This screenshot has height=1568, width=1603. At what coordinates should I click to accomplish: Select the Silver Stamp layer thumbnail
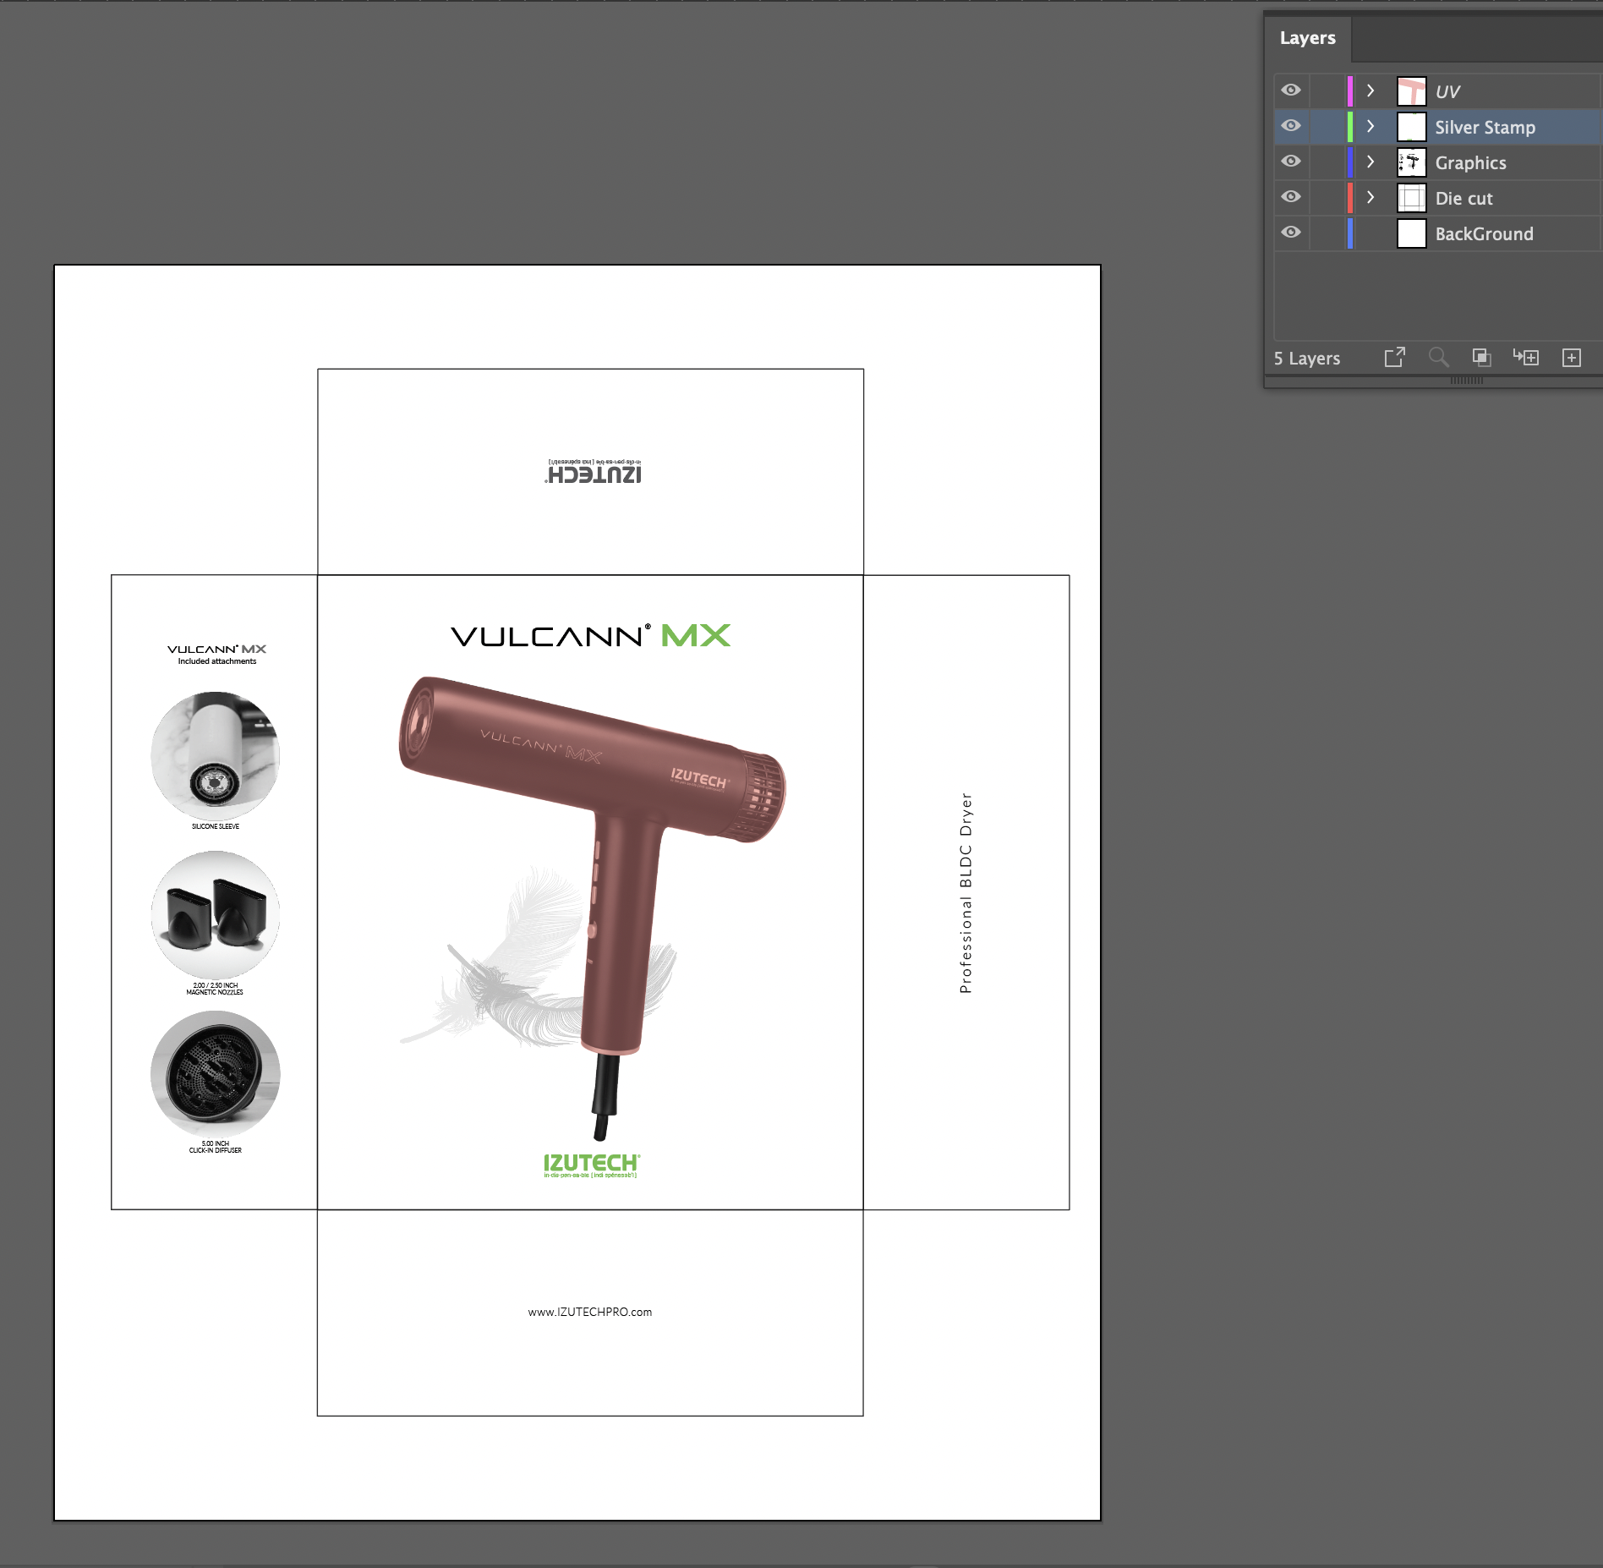1411,127
